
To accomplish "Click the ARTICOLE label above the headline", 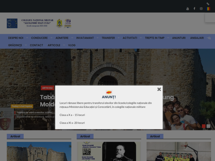I will pyautogui.click(x=47, y=88).
